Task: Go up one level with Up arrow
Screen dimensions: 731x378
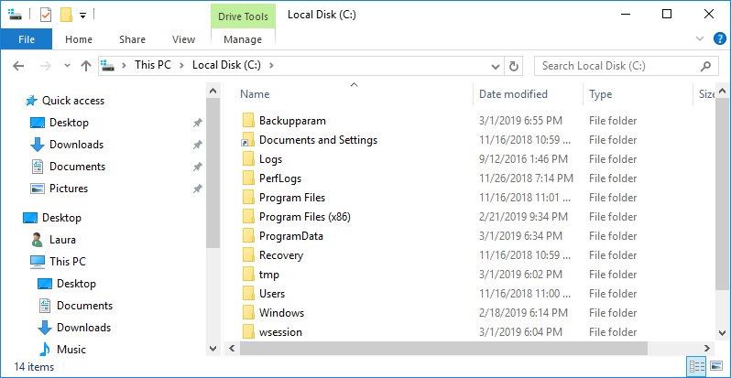Action: click(x=86, y=66)
